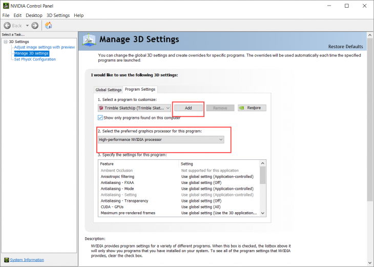Select Set PhysX Configuration in task tree
Image resolution: width=374 pixels, height=267 pixels.
(35, 59)
